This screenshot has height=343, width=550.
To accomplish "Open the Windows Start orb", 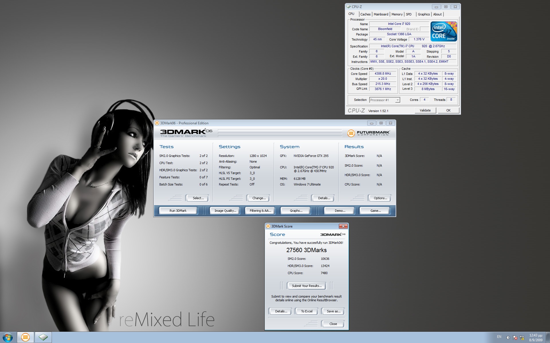I will pos(8,337).
